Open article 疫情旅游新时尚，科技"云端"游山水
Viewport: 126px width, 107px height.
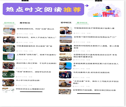pyautogui.click(x=35, y=29)
